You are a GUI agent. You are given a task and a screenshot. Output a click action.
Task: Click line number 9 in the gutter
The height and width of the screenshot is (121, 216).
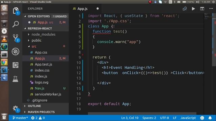coord(80,57)
